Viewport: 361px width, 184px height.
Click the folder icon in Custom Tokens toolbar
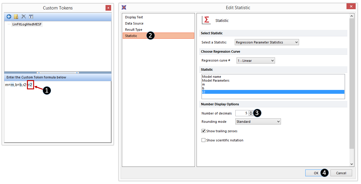16,17
